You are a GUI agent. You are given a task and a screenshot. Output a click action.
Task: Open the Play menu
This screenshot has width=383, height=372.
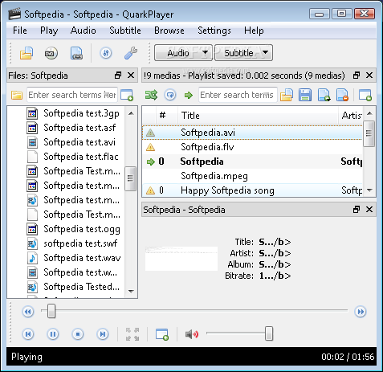tap(49, 31)
